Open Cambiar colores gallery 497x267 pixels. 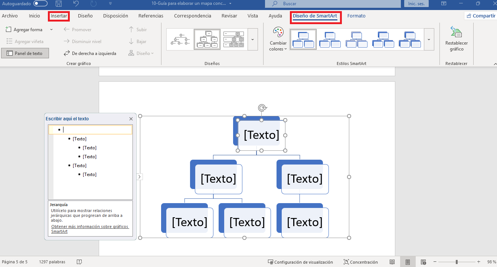point(278,39)
